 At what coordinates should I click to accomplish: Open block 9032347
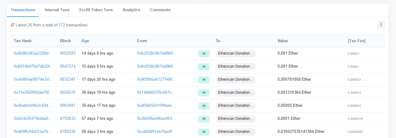pyautogui.click(x=68, y=79)
